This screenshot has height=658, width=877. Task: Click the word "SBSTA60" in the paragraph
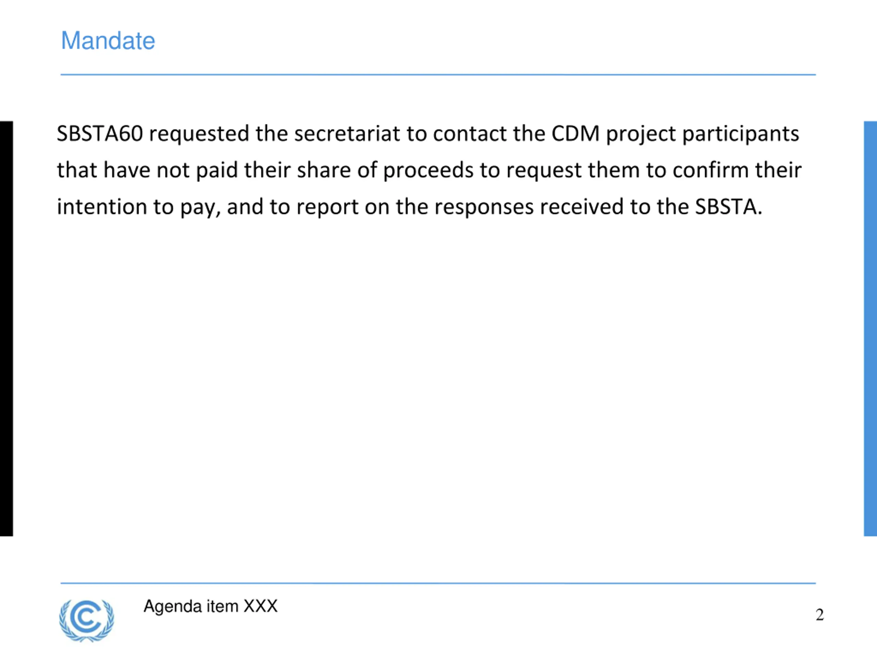click(100, 133)
